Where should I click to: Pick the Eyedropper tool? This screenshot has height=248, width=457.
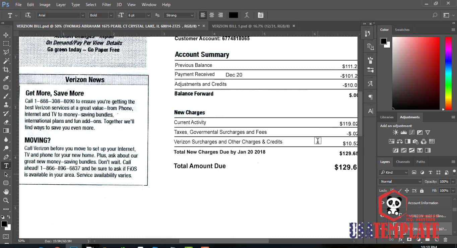pyautogui.click(x=6, y=78)
